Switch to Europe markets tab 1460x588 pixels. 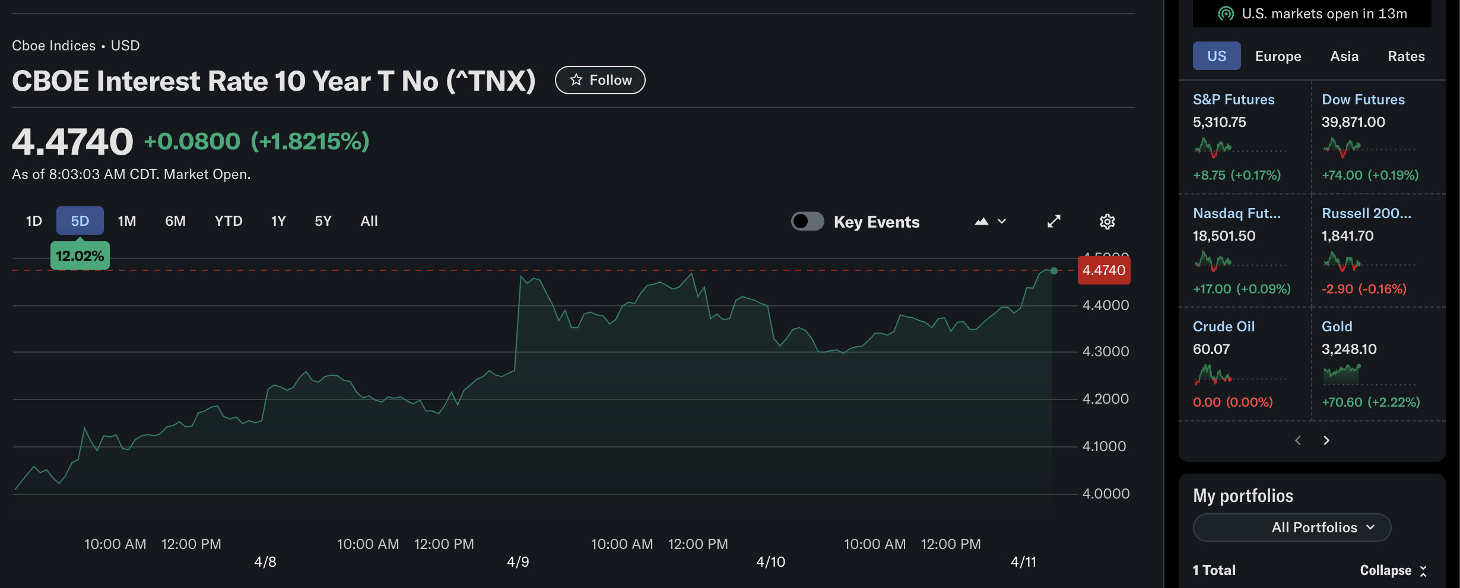click(1278, 56)
